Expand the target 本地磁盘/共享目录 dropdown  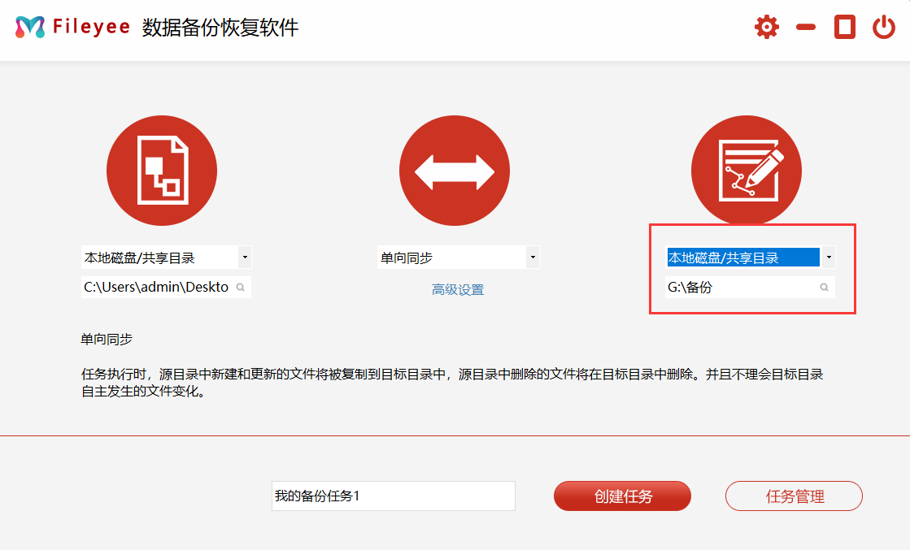828,256
